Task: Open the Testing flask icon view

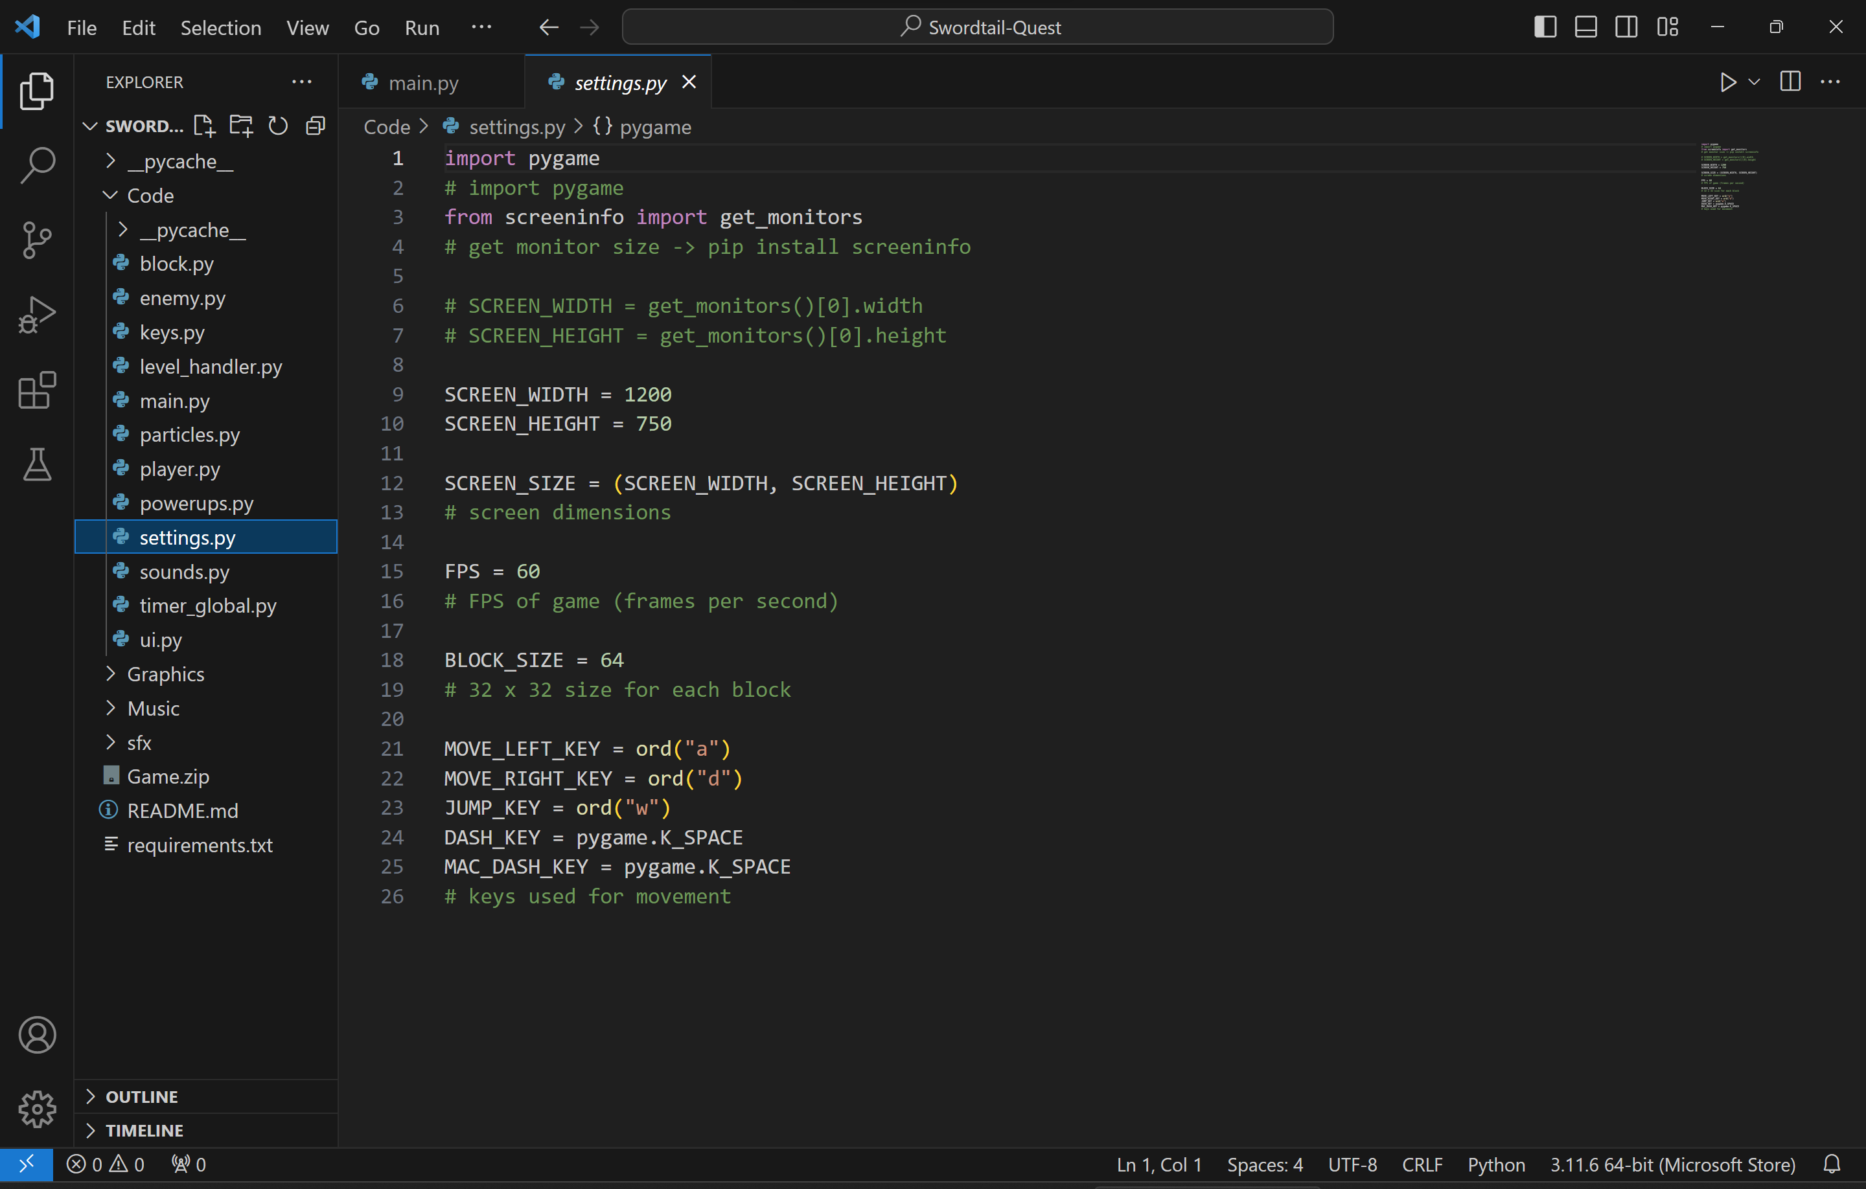Action: pyautogui.click(x=36, y=464)
